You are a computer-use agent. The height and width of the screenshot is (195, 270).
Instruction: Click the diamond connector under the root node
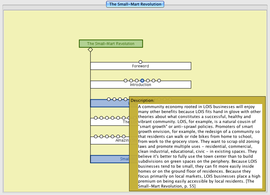click(90, 50)
